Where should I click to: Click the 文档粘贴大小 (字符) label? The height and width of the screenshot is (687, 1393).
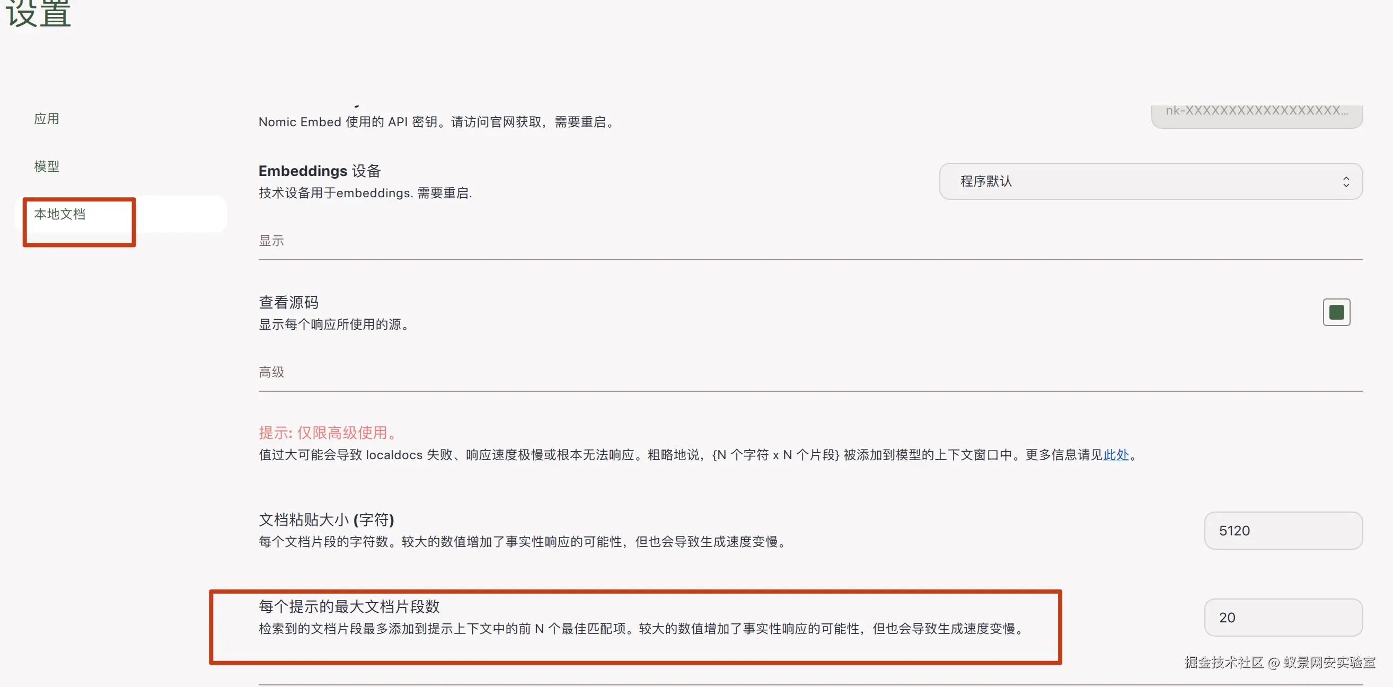tap(326, 520)
